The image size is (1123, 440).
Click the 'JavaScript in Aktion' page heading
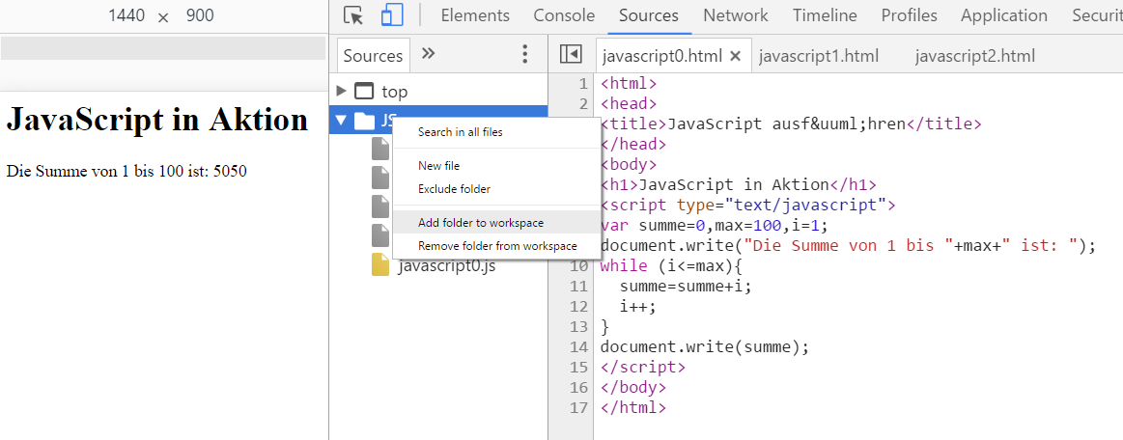coord(156,119)
